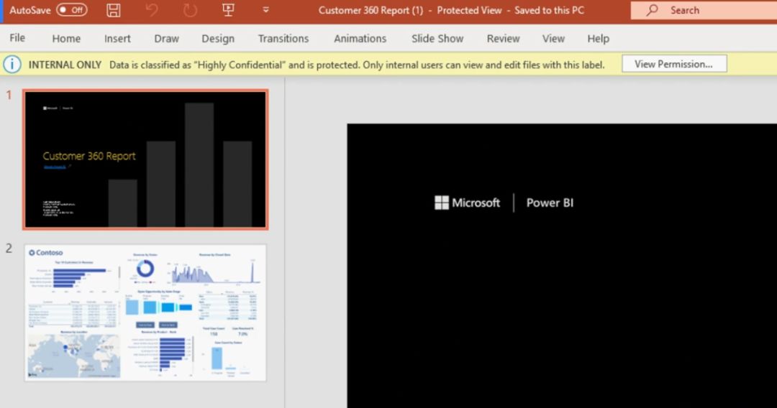Click the Power BI text on slide
Image resolution: width=777 pixels, height=408 pixels.
(x=550, y=203)
